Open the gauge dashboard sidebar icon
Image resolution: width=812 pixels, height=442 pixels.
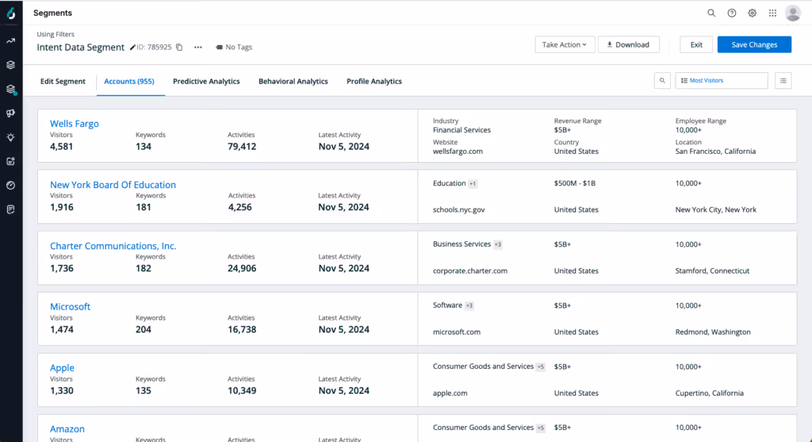tap(11, 186)
